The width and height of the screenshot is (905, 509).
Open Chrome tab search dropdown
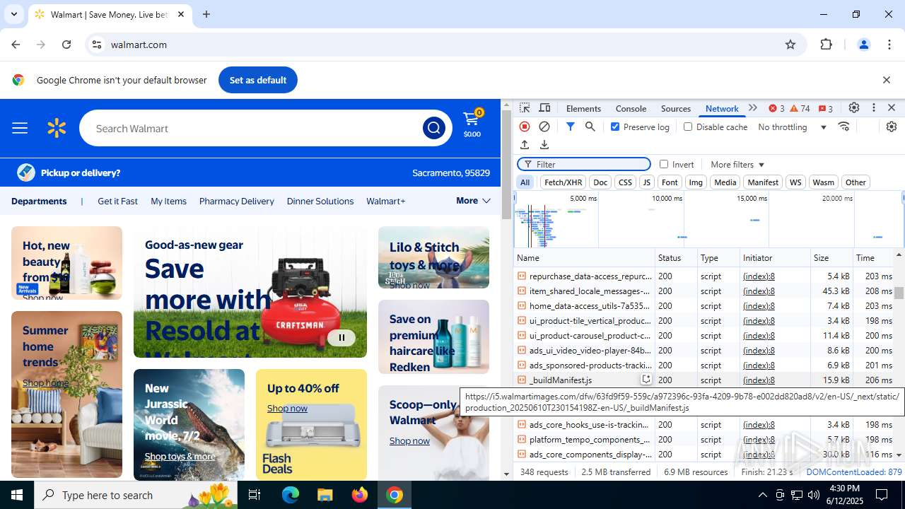click(x=13, y=14)
